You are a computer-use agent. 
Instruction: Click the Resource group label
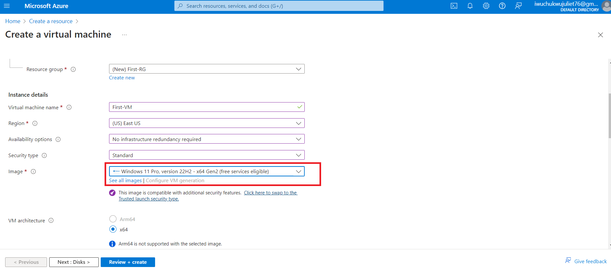click(x=45, y=69)
